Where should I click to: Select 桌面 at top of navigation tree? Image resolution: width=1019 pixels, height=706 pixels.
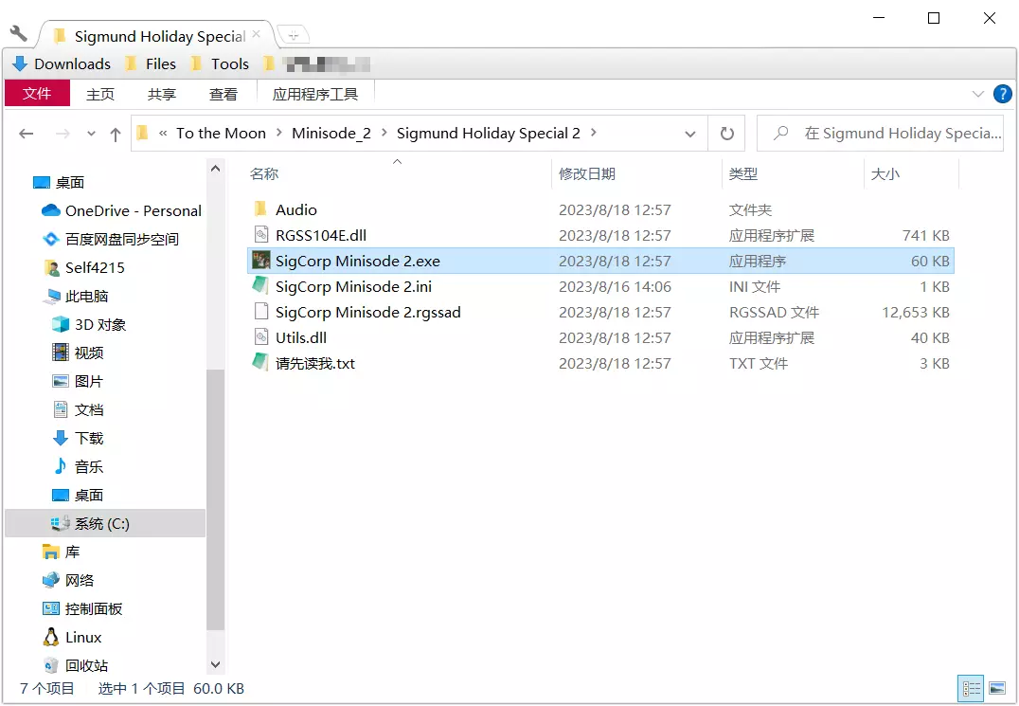point(59,183)
